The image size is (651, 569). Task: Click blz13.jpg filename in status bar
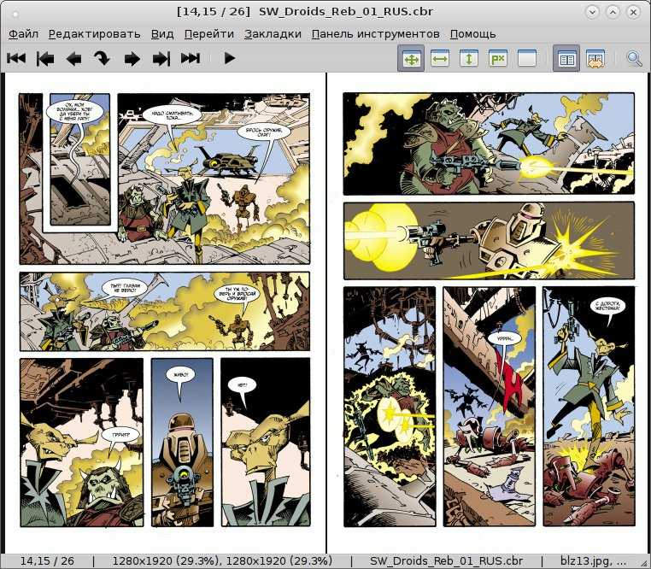pyautogui.click(x=593, y=561)
